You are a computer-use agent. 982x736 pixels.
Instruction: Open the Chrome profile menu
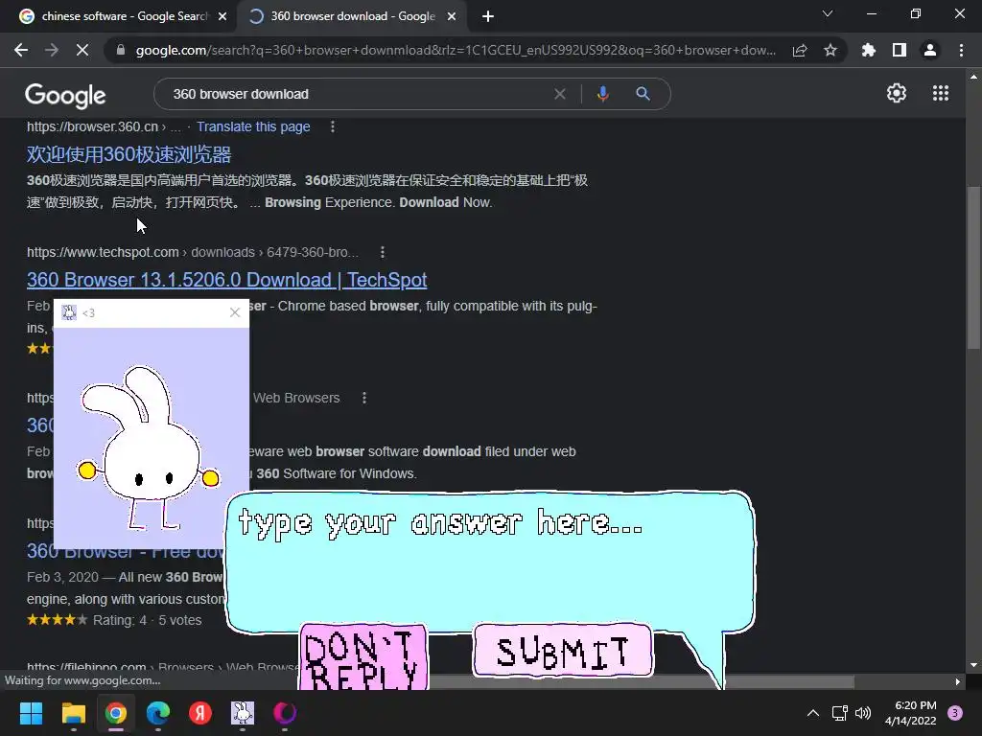point(930,50)
